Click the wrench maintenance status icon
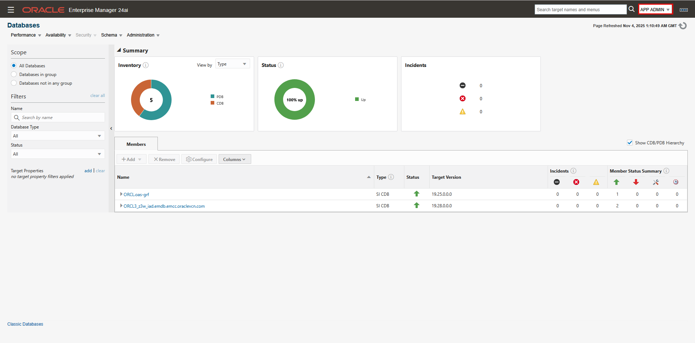 point(656,182)
